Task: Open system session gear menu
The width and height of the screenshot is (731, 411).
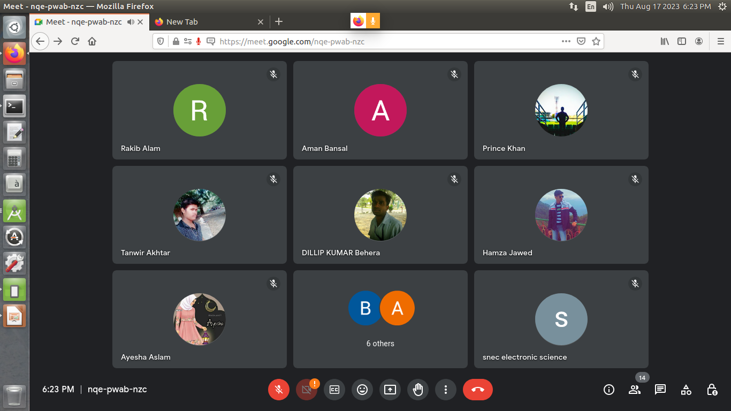Action: point(722,6)
